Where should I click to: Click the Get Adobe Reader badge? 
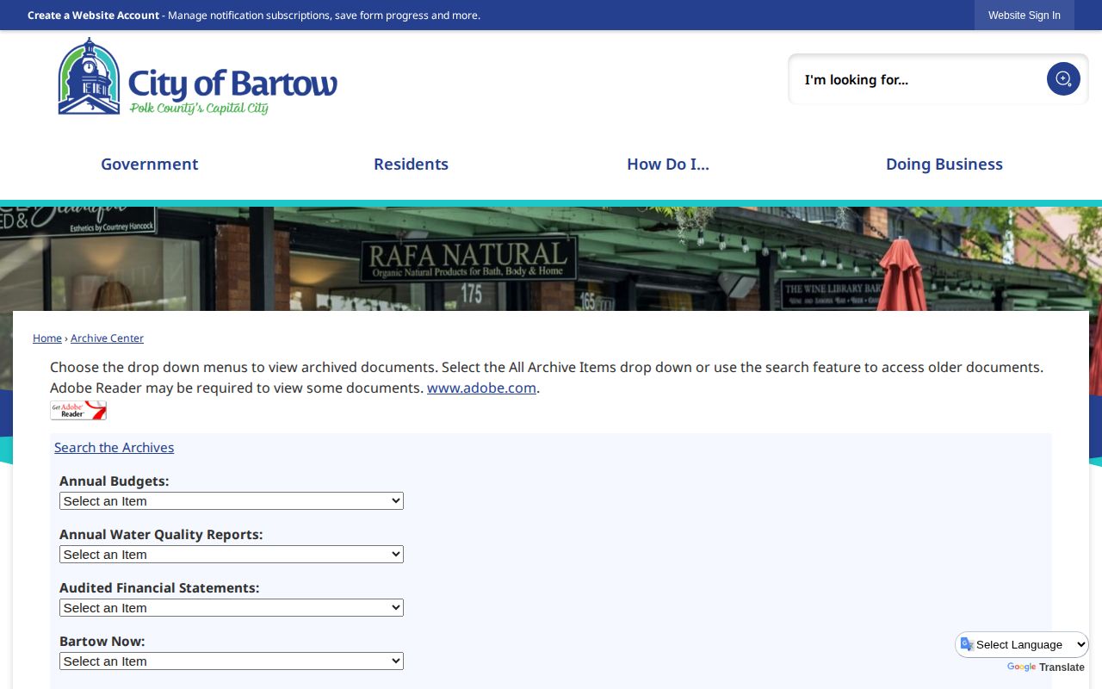coord(78,410)
